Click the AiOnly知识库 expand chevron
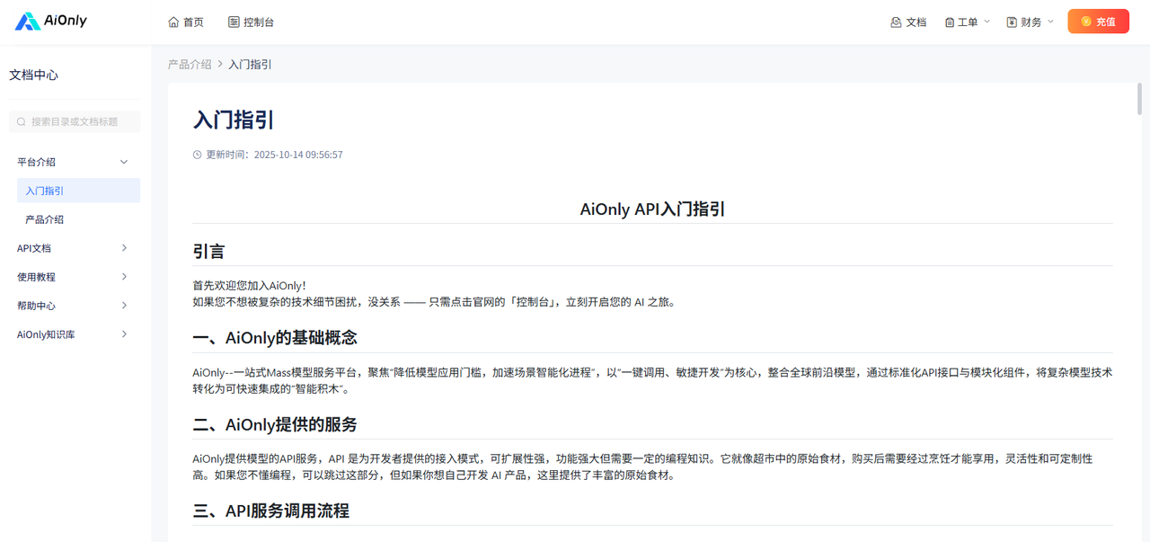 [124, 334]
